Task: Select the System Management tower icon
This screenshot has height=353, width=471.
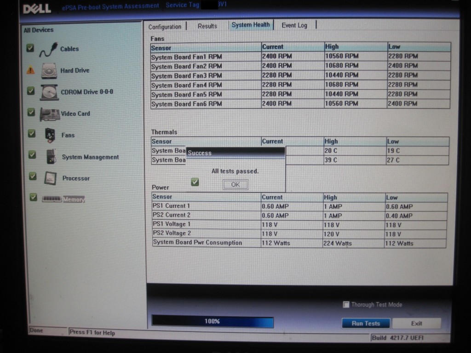Action: coord(52,156)
